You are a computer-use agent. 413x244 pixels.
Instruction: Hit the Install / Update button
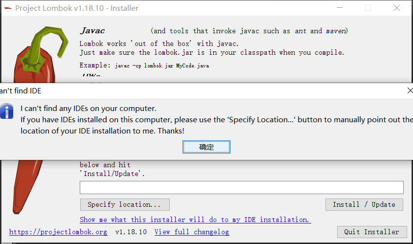pos(364,204)
